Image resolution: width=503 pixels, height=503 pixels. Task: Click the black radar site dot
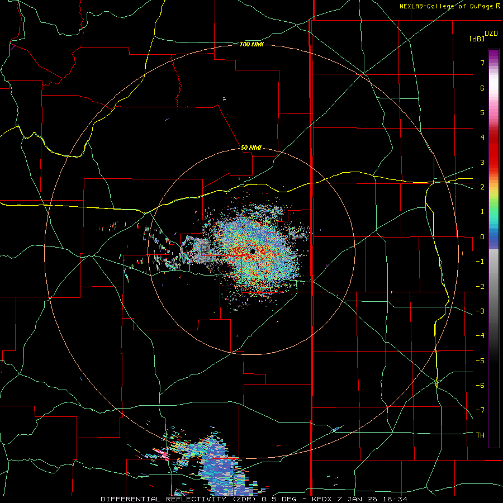[x=253, y=251]
